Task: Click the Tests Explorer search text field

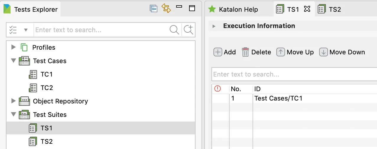Action: click(100, 30)
